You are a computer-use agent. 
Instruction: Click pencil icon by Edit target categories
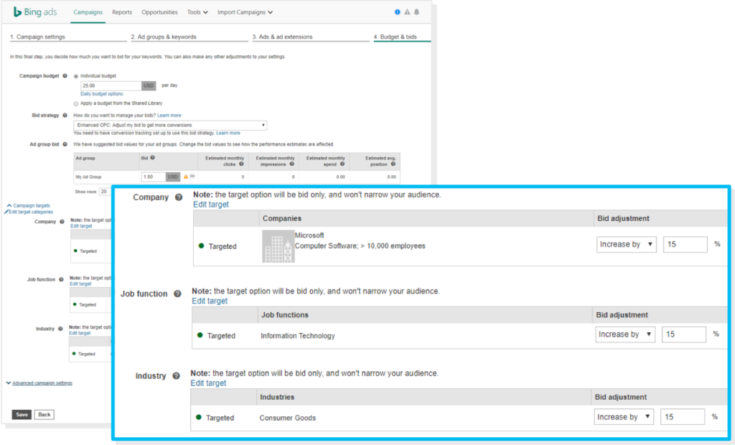pyautogui.click(x=6, y=212)
